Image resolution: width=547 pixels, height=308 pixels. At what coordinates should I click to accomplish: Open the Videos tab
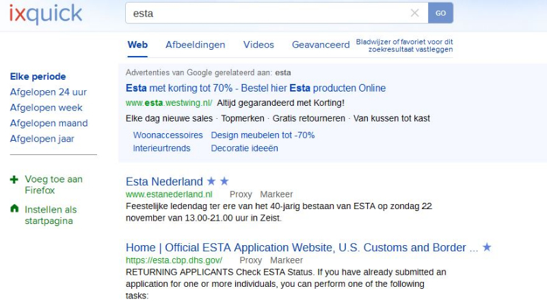pos(258,45)
